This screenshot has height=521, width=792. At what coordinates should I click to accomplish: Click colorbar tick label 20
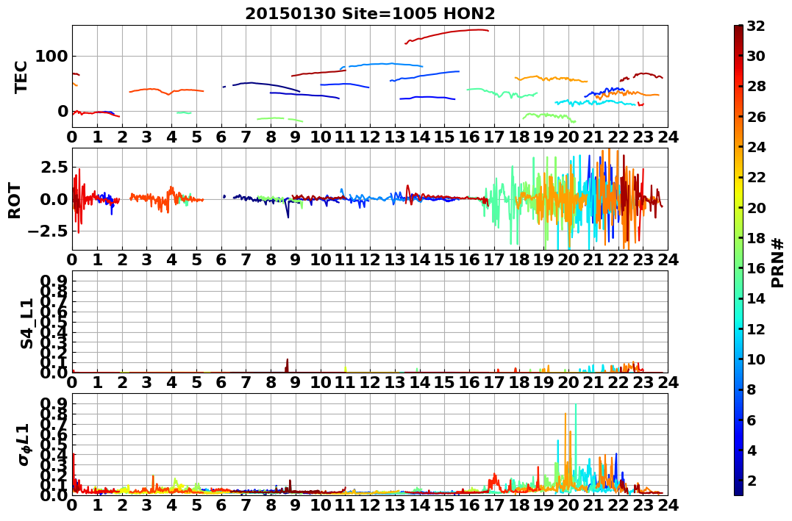pos(756,207)
